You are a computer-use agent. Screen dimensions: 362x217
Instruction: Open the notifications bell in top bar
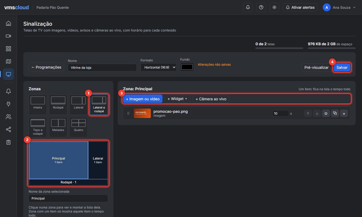[x=248, y=7]
